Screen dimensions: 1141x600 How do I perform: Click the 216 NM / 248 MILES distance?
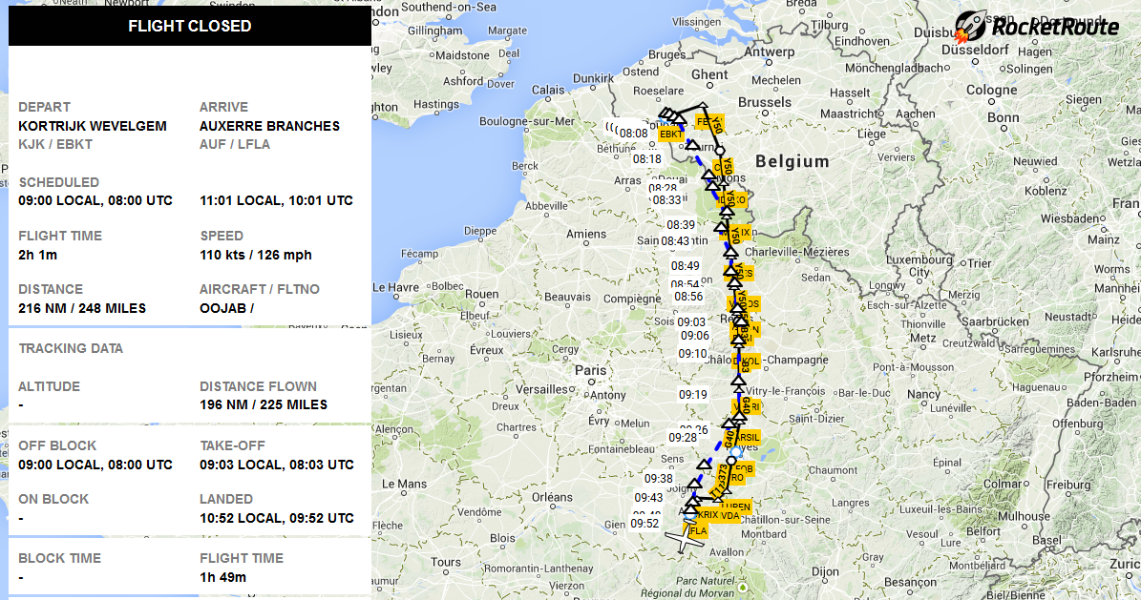[82, 308]
